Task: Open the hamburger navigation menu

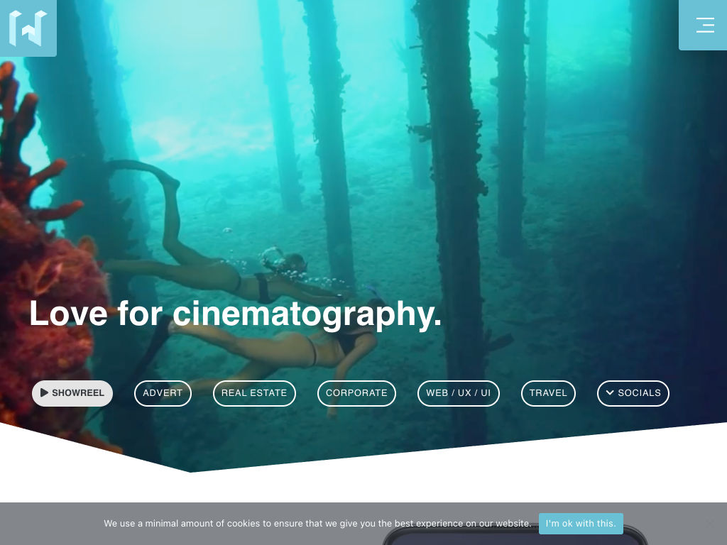Action: (x=704, y=26)
